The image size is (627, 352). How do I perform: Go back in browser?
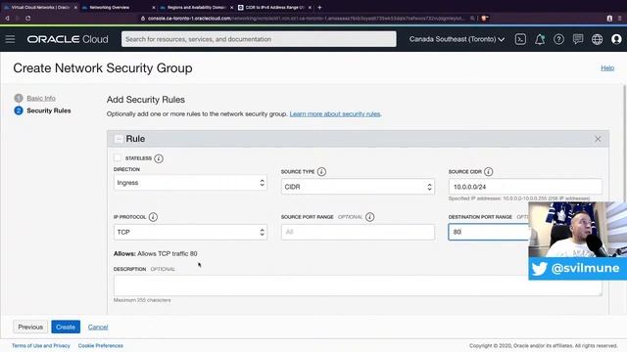[7, 18]
